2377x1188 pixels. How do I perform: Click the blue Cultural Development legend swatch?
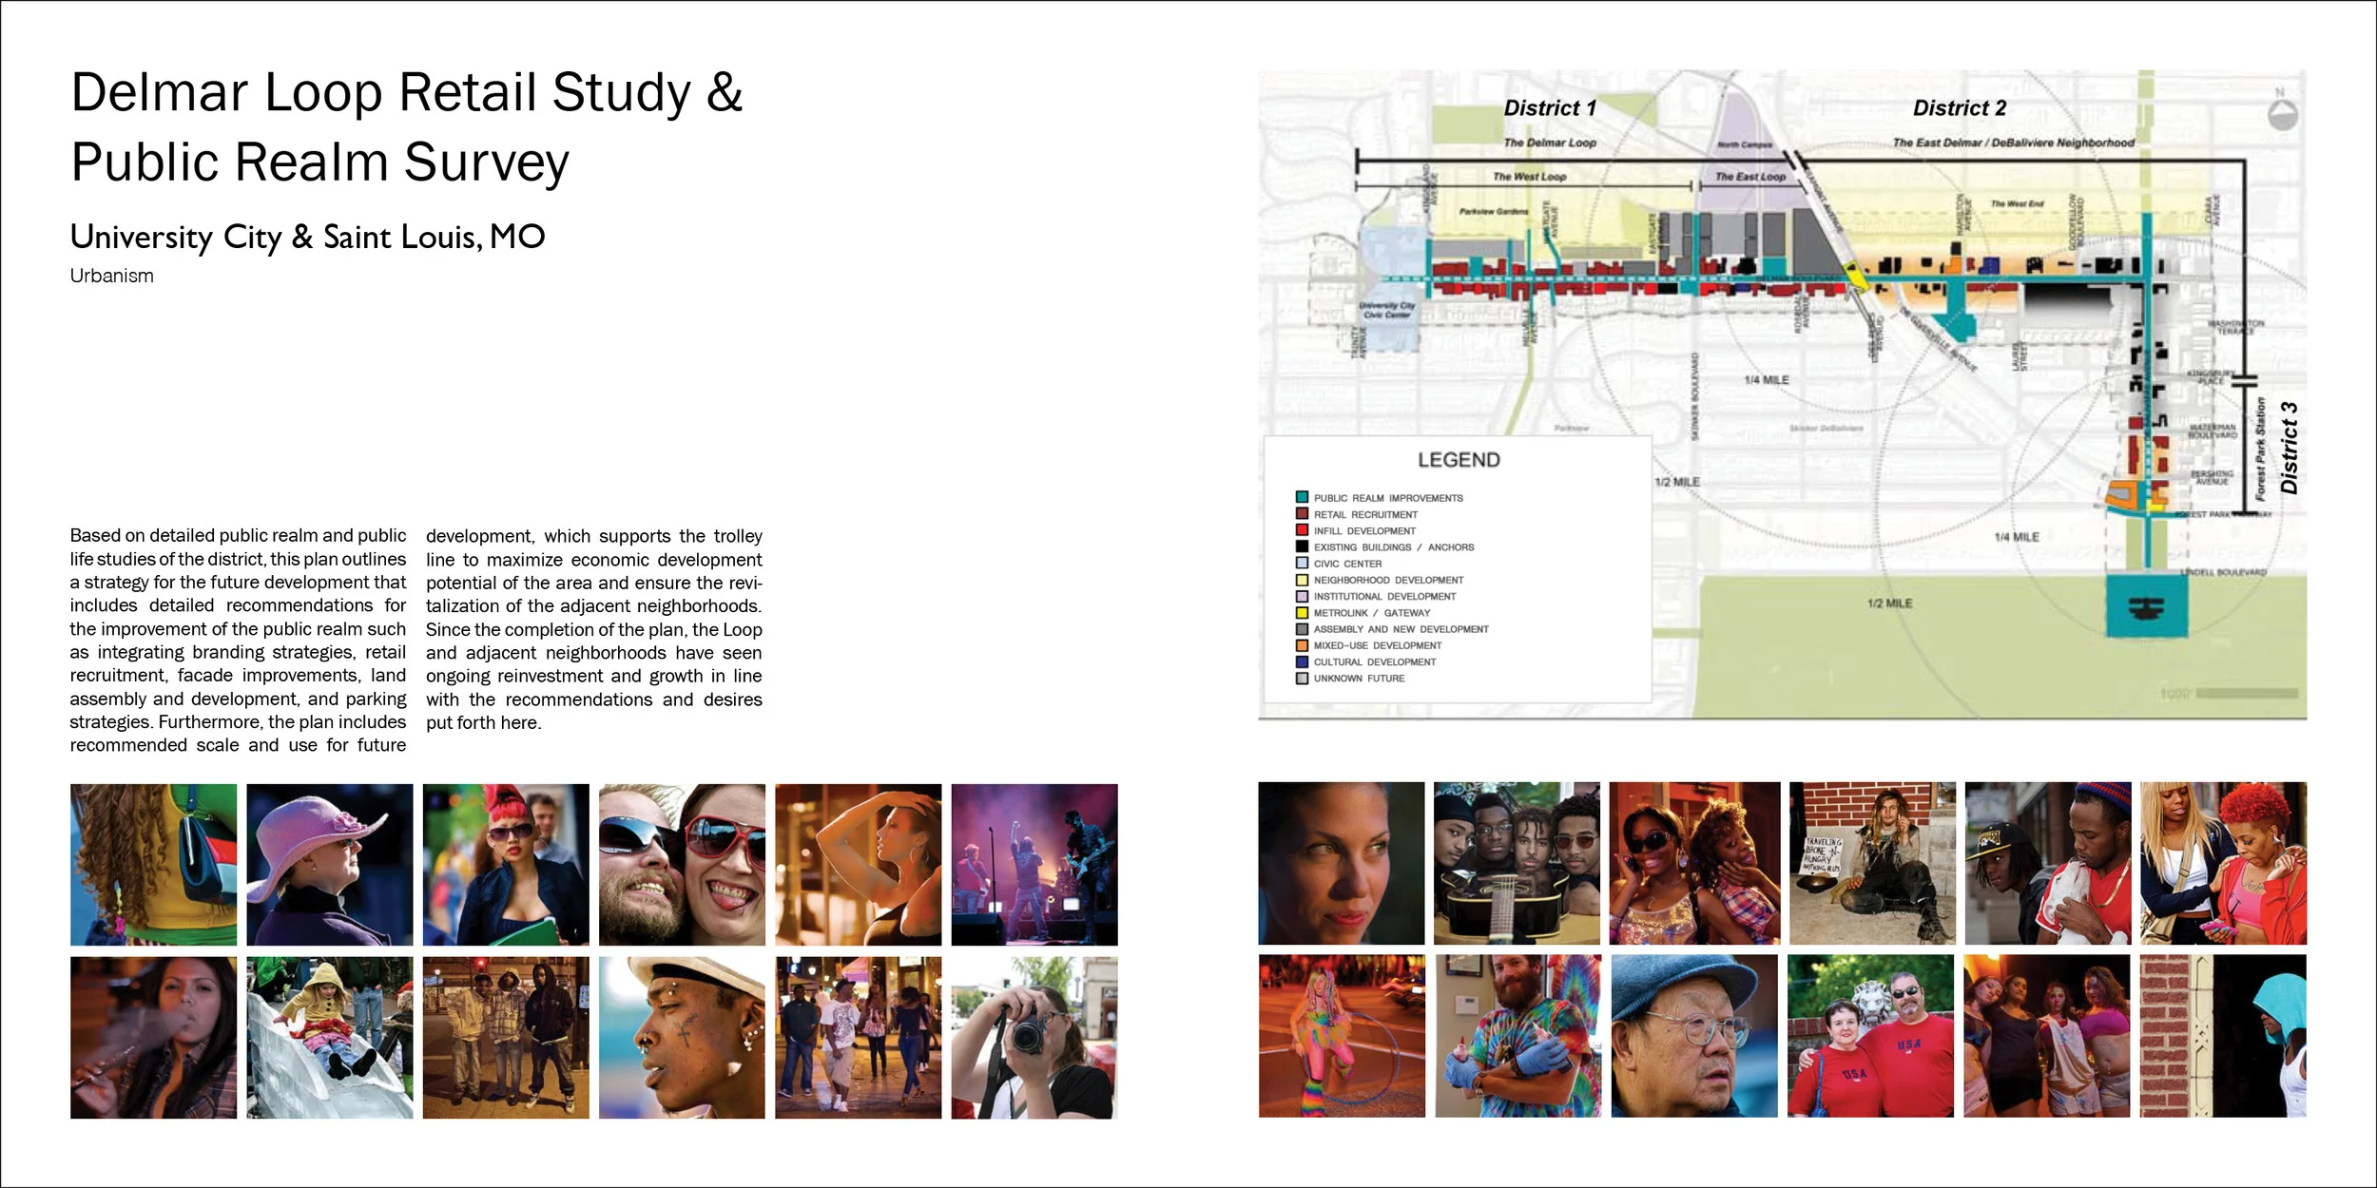click(x=1302, y=661)
